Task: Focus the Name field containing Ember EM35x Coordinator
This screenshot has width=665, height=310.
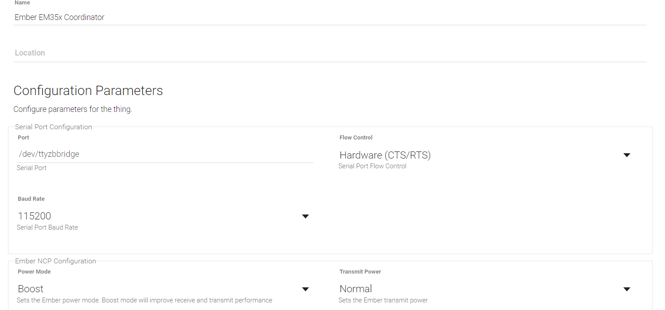Action: pos(60,17)
